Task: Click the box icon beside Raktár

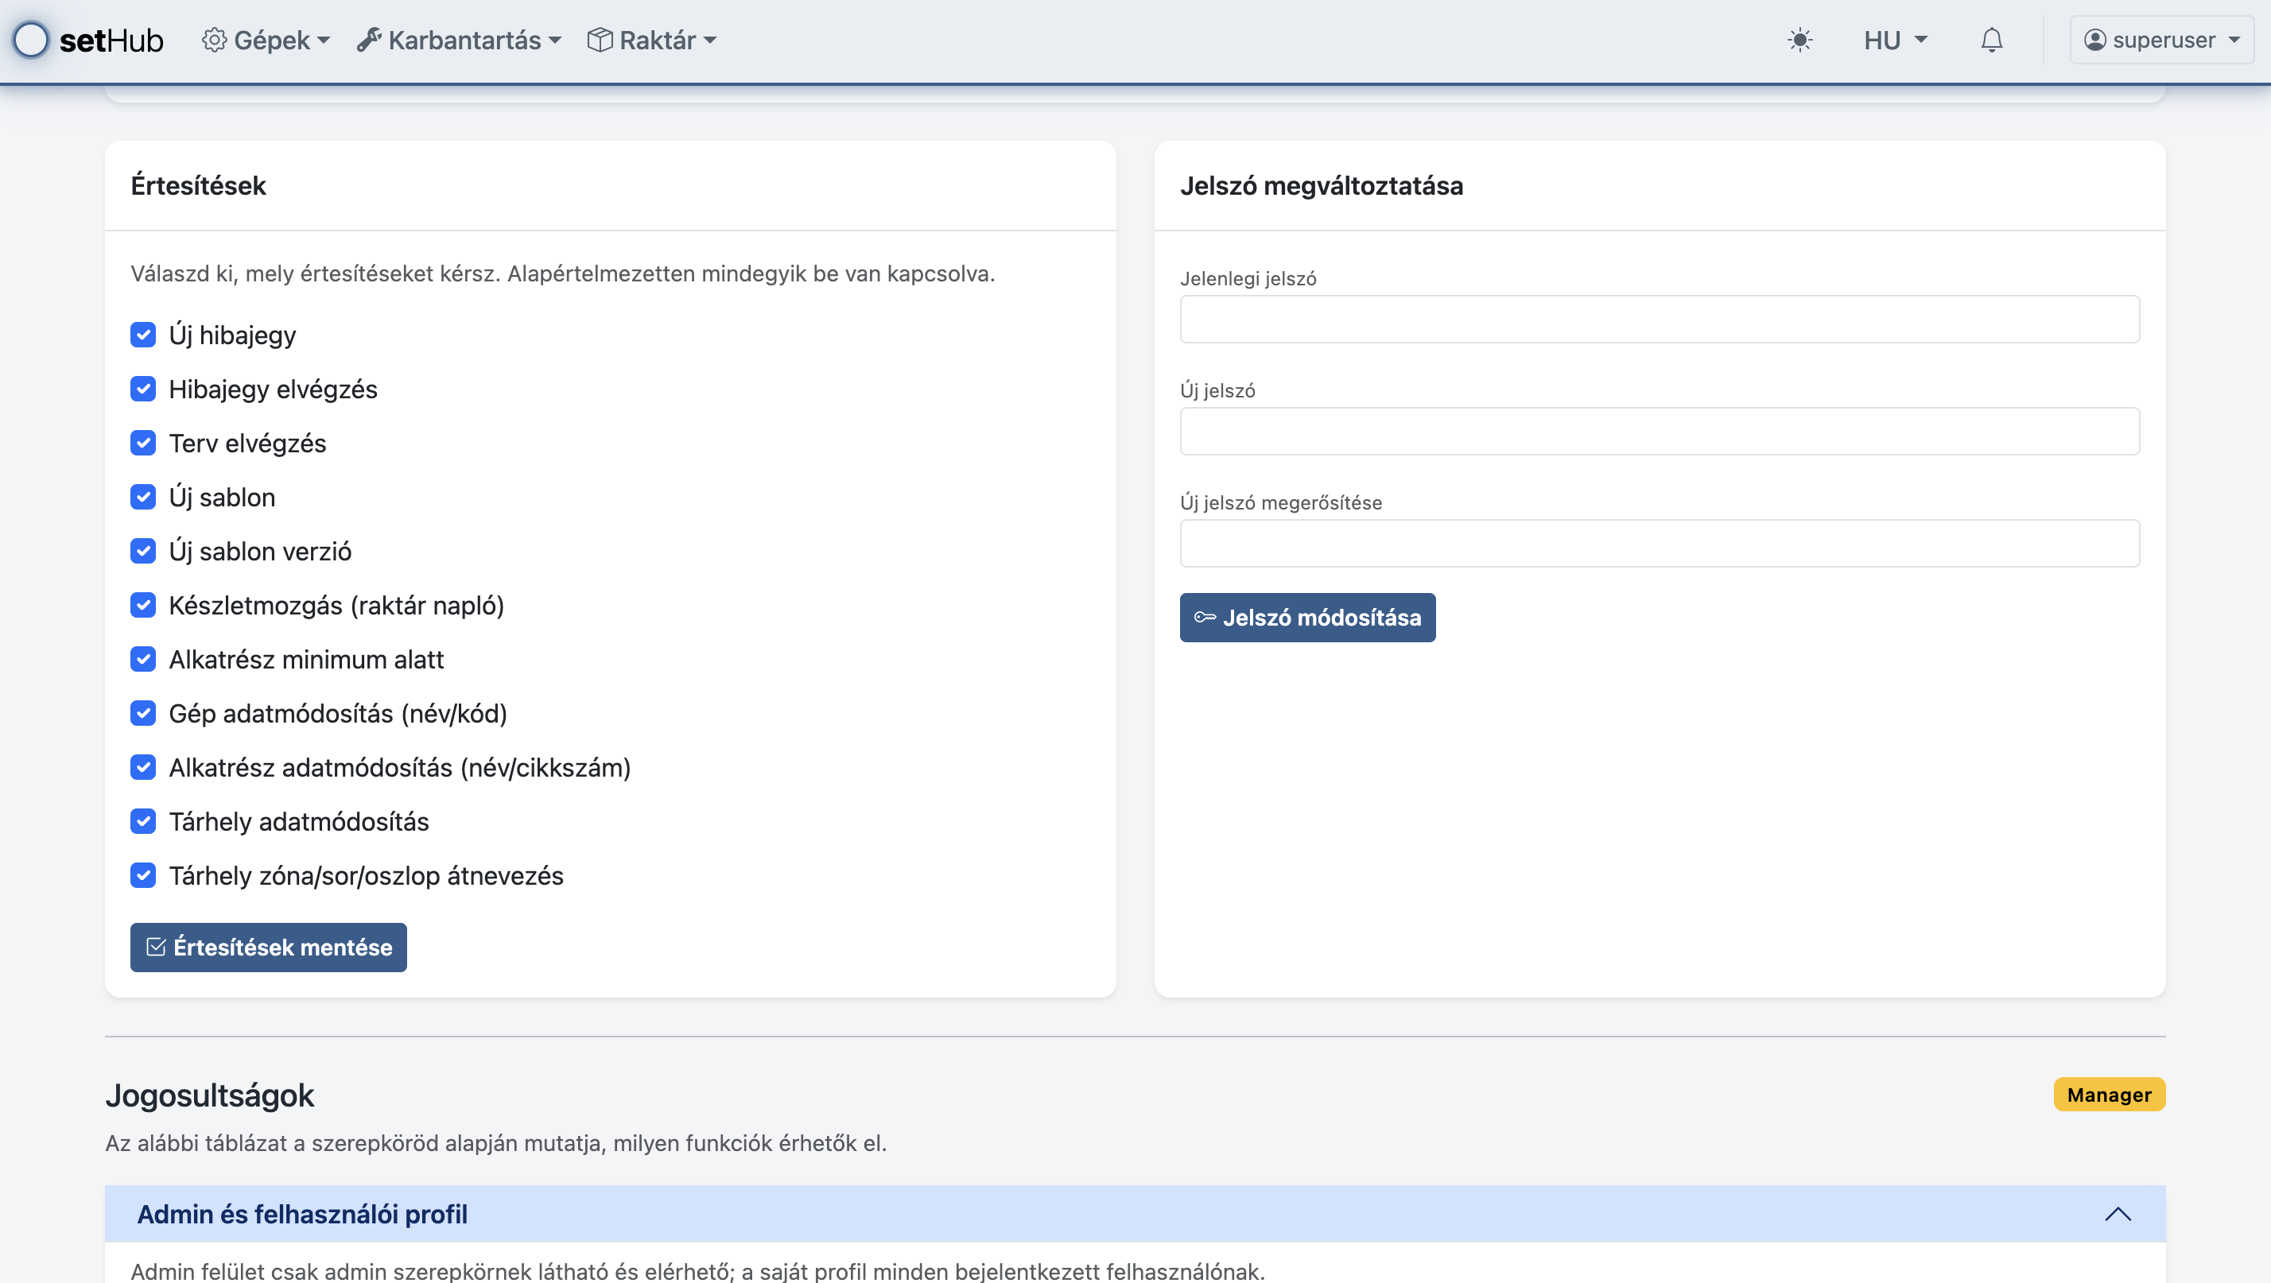Action: point(600,40)
